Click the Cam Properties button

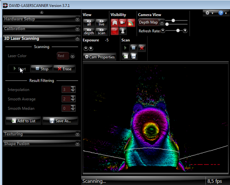[100, 57]
